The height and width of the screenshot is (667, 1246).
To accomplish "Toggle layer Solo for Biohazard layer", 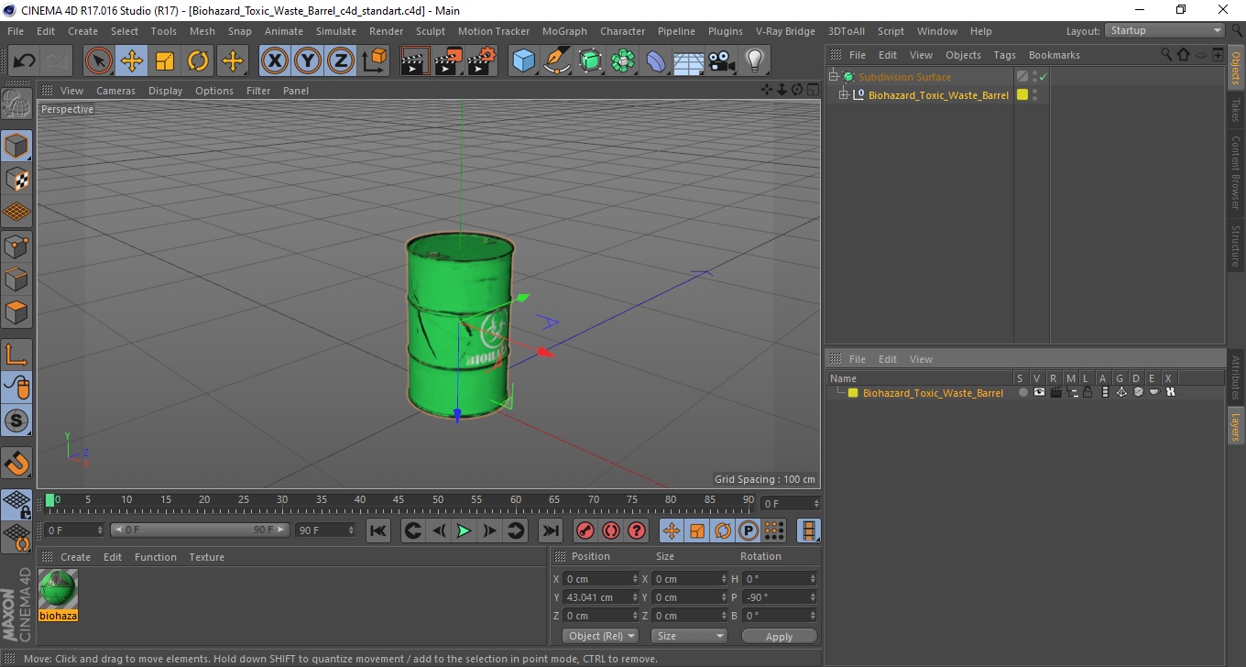I will click(1022, 393).
